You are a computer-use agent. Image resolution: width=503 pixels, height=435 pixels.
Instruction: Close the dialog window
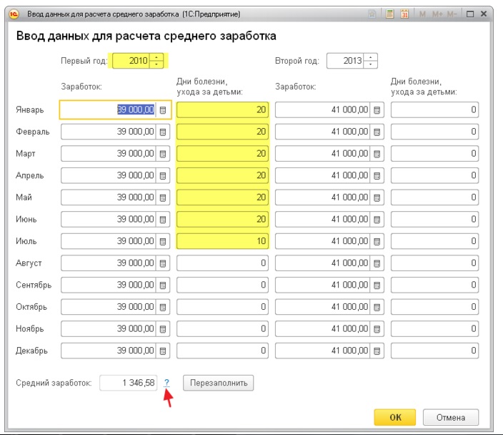(x=484, y=14)
